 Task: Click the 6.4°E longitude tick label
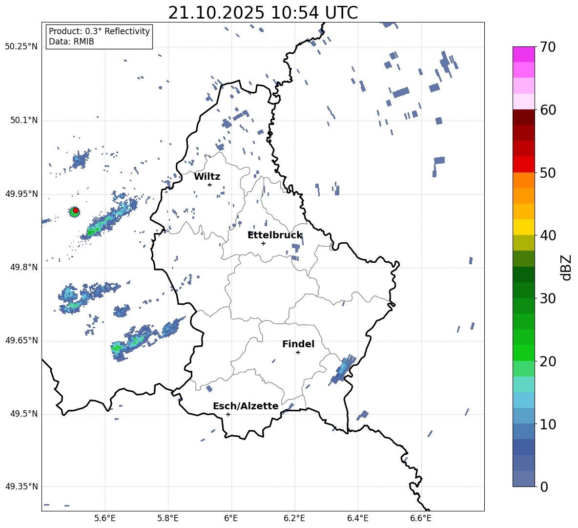coord(357,518)
